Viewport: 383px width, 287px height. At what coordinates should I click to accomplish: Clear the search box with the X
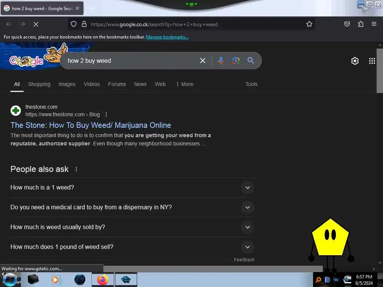point(203,61)
